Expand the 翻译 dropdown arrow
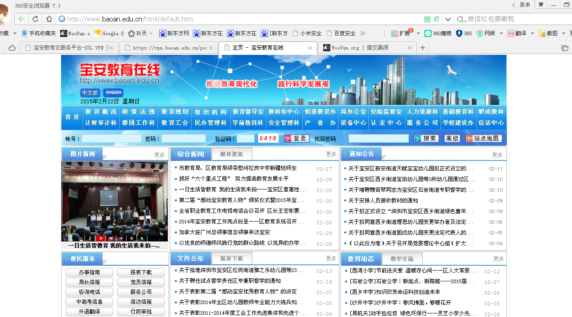Image resolution: width=572 pixels, height=317 pixels. (532, 33)
